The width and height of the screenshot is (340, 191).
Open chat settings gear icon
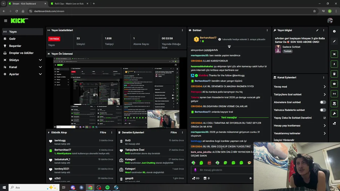pos(250,178)
